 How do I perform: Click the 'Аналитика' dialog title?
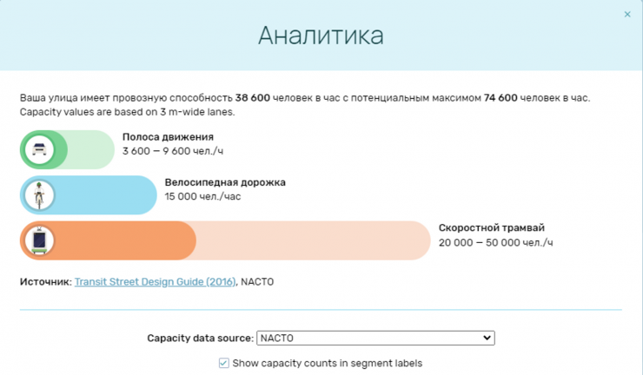tap(321, 36)
